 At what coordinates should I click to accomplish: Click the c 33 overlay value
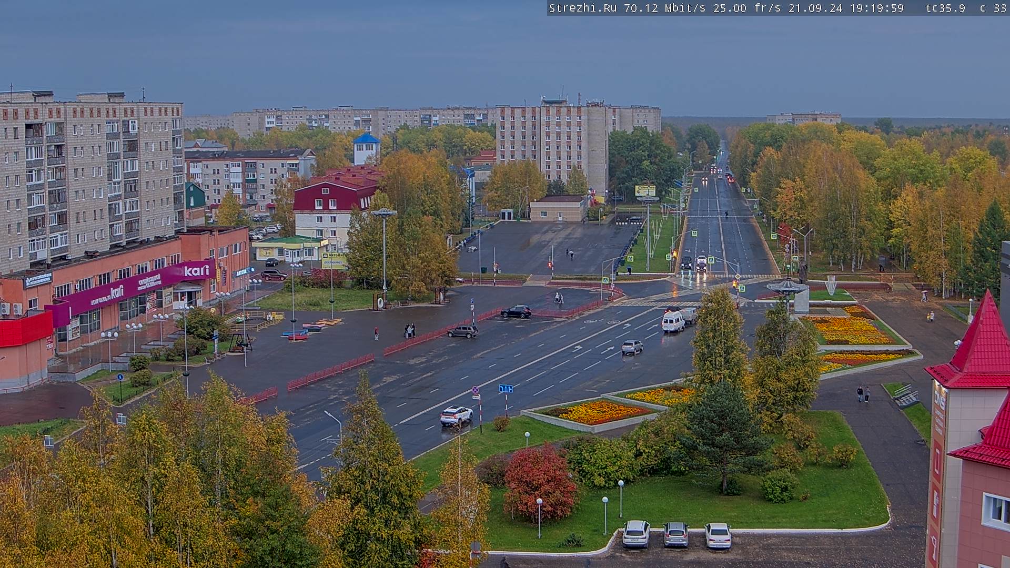pos(993,8)
